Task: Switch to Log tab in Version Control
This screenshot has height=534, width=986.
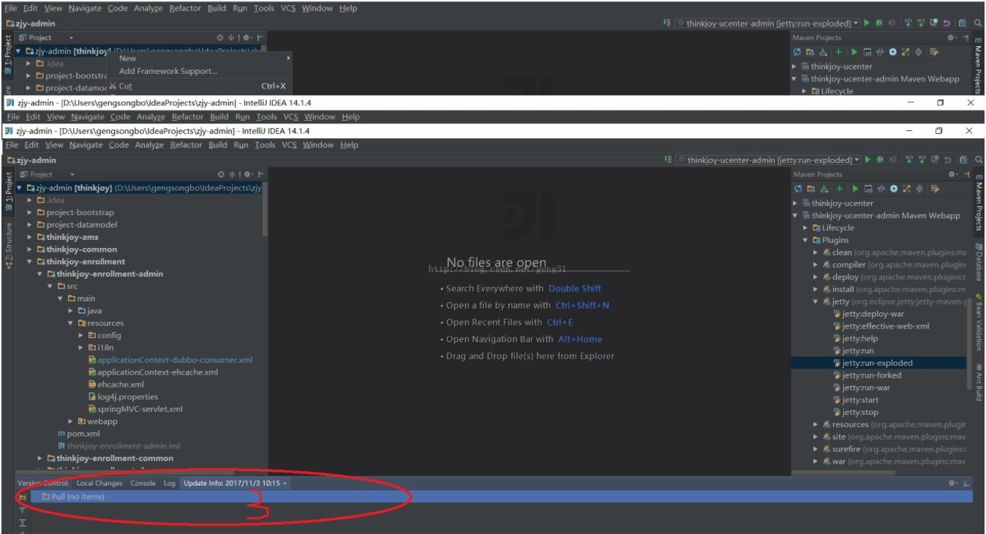Action: coord(170,484)
